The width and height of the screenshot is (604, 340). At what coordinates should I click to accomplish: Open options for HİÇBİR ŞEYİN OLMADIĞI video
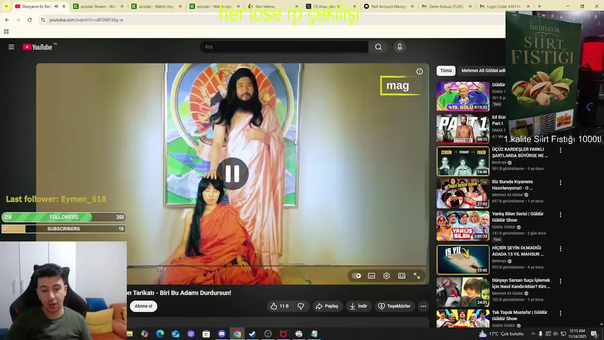pos(561,248)
